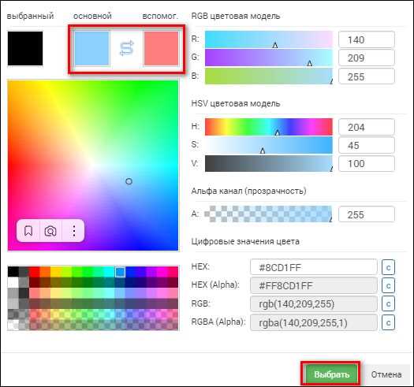Open the three-dot more options menu
The height and width of the screenshot is (387, 414).
pos(74,231)
